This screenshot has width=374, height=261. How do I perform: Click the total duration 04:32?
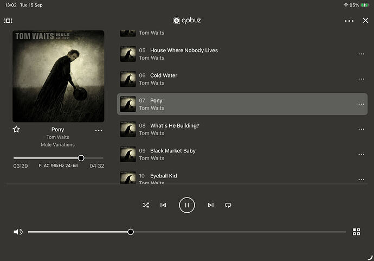click(97, 166)
